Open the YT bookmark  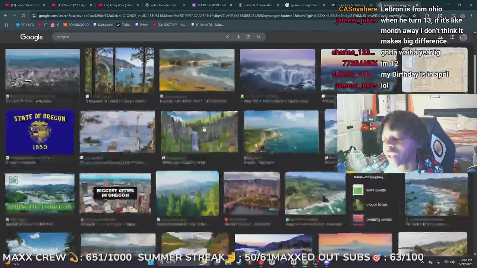point(42,25)
